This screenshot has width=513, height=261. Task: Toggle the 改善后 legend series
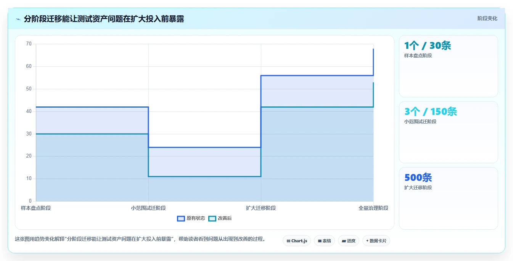[x=220, y=218]
